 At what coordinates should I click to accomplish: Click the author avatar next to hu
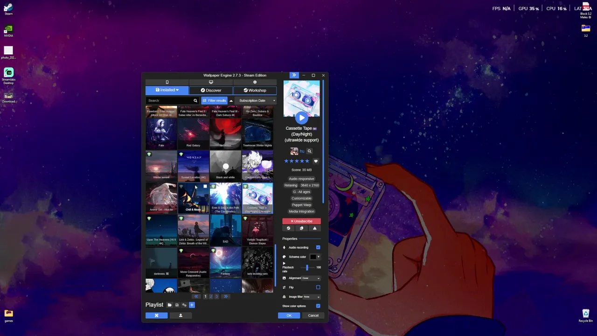294,151
